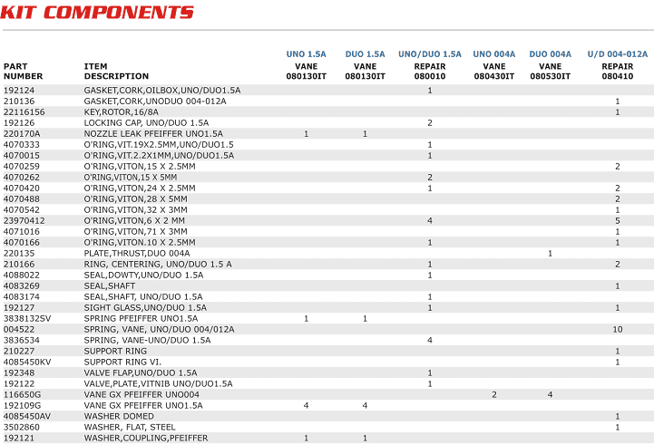Click part number 3838132SV
The height and width of the screenshot is (445, 654).
[x=27, y=319]
